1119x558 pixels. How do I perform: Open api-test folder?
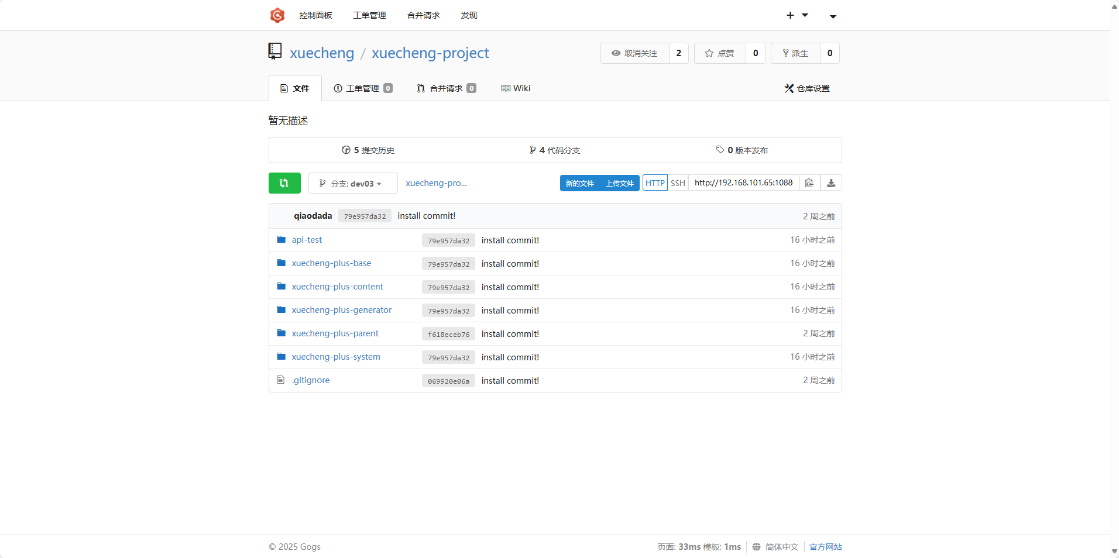pyautogui.click(x=307, y=240)
